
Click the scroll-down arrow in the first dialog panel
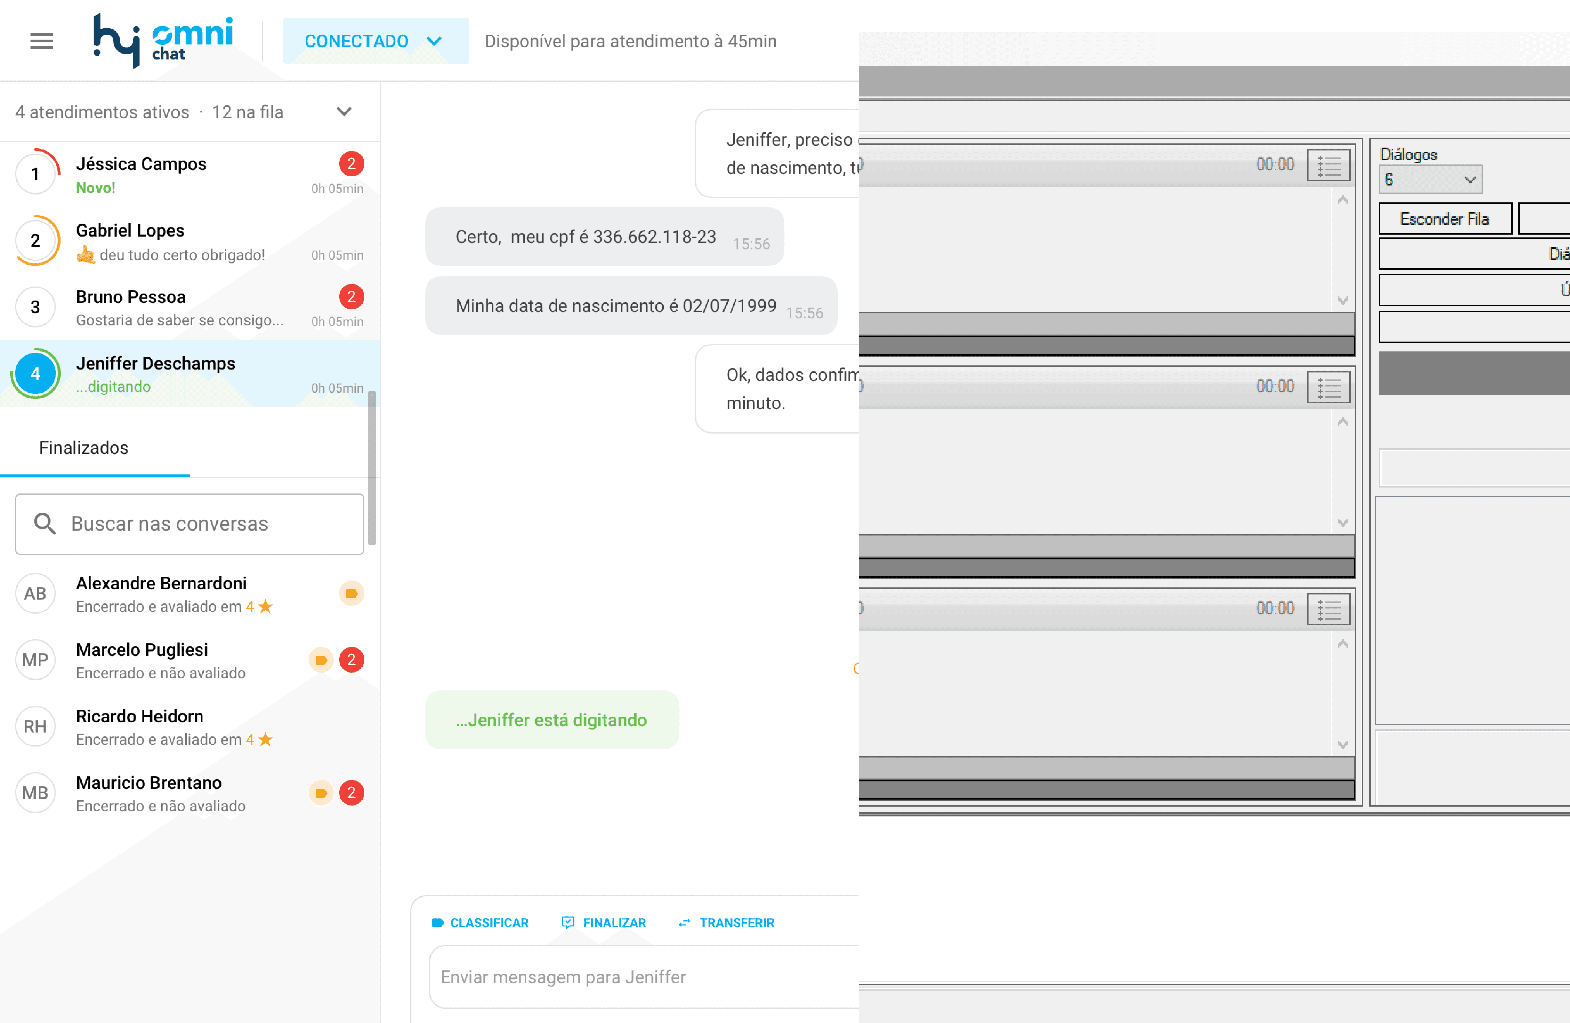coord(1342,301)
